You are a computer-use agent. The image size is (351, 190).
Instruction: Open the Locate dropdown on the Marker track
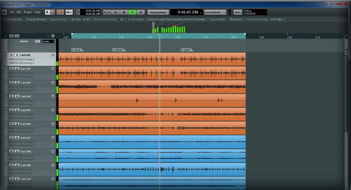tap(48, 41)
